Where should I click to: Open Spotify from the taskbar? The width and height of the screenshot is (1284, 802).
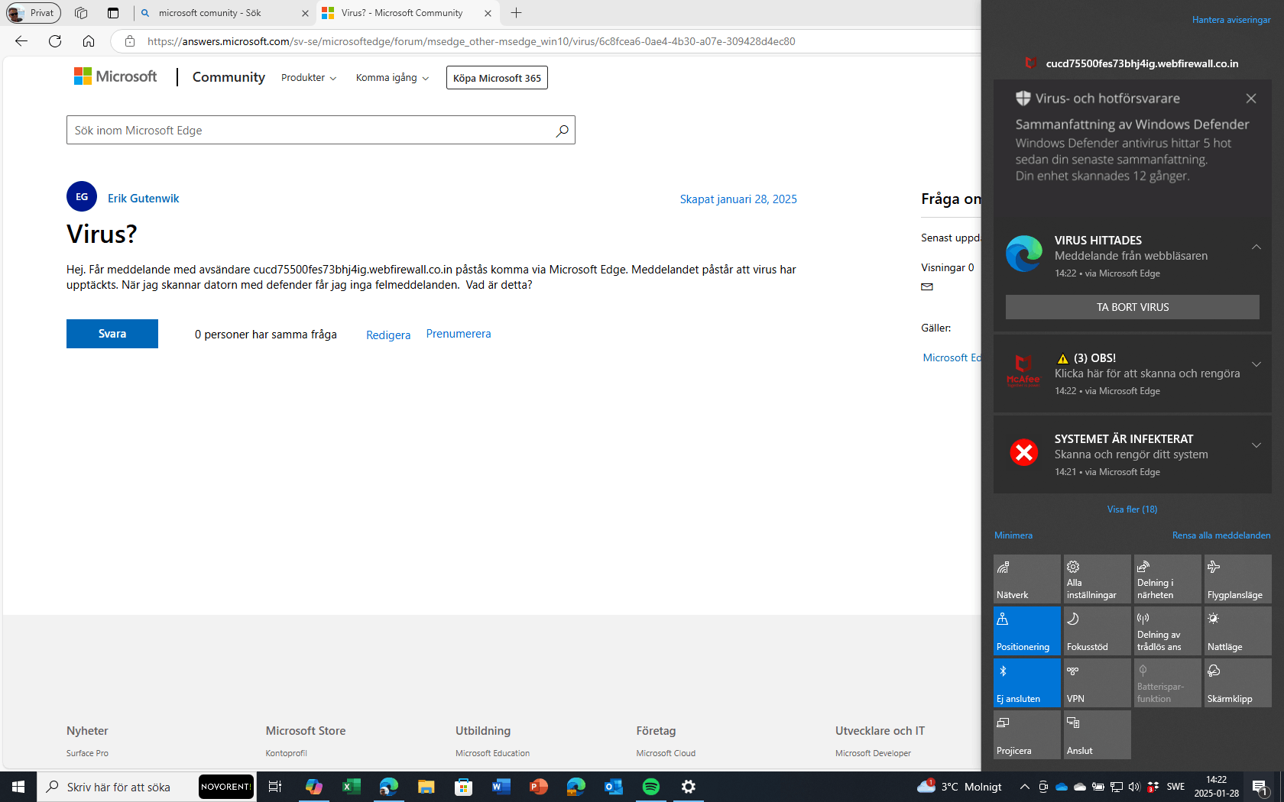coord(651,787)
